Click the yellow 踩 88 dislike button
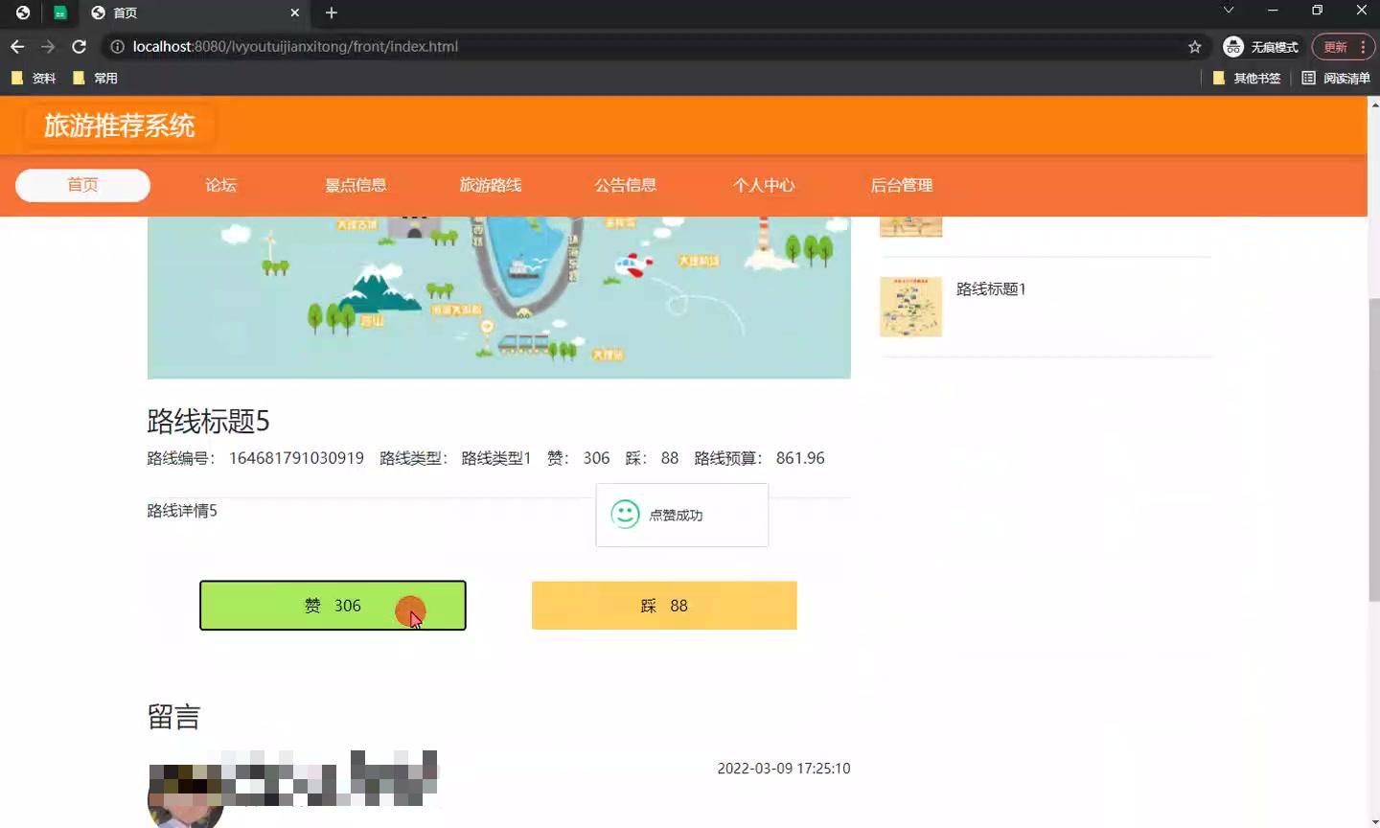Image resolution: width=1380 pixels, height=828 pixels. click(x=664, y=606)
